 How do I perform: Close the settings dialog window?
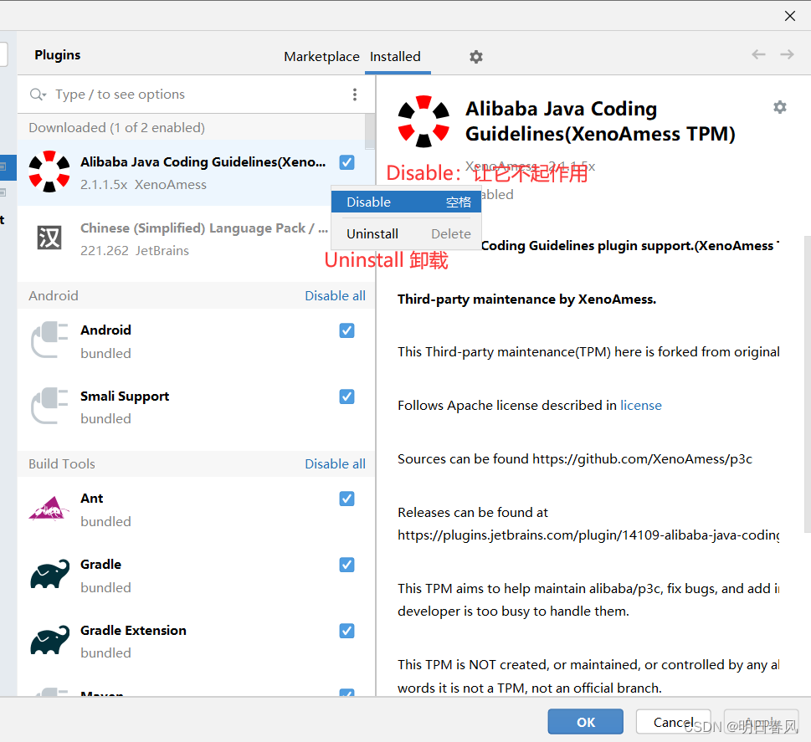click(790, 16)
